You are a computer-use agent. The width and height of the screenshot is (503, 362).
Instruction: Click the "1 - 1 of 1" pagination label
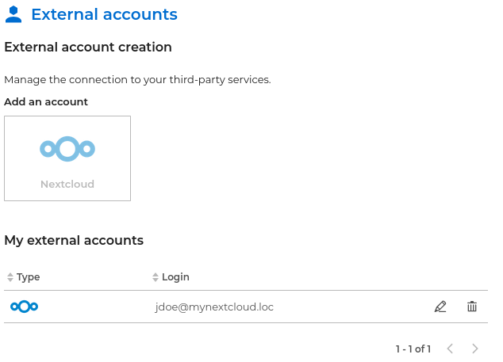pyautogui.click(x=413, y=349)
